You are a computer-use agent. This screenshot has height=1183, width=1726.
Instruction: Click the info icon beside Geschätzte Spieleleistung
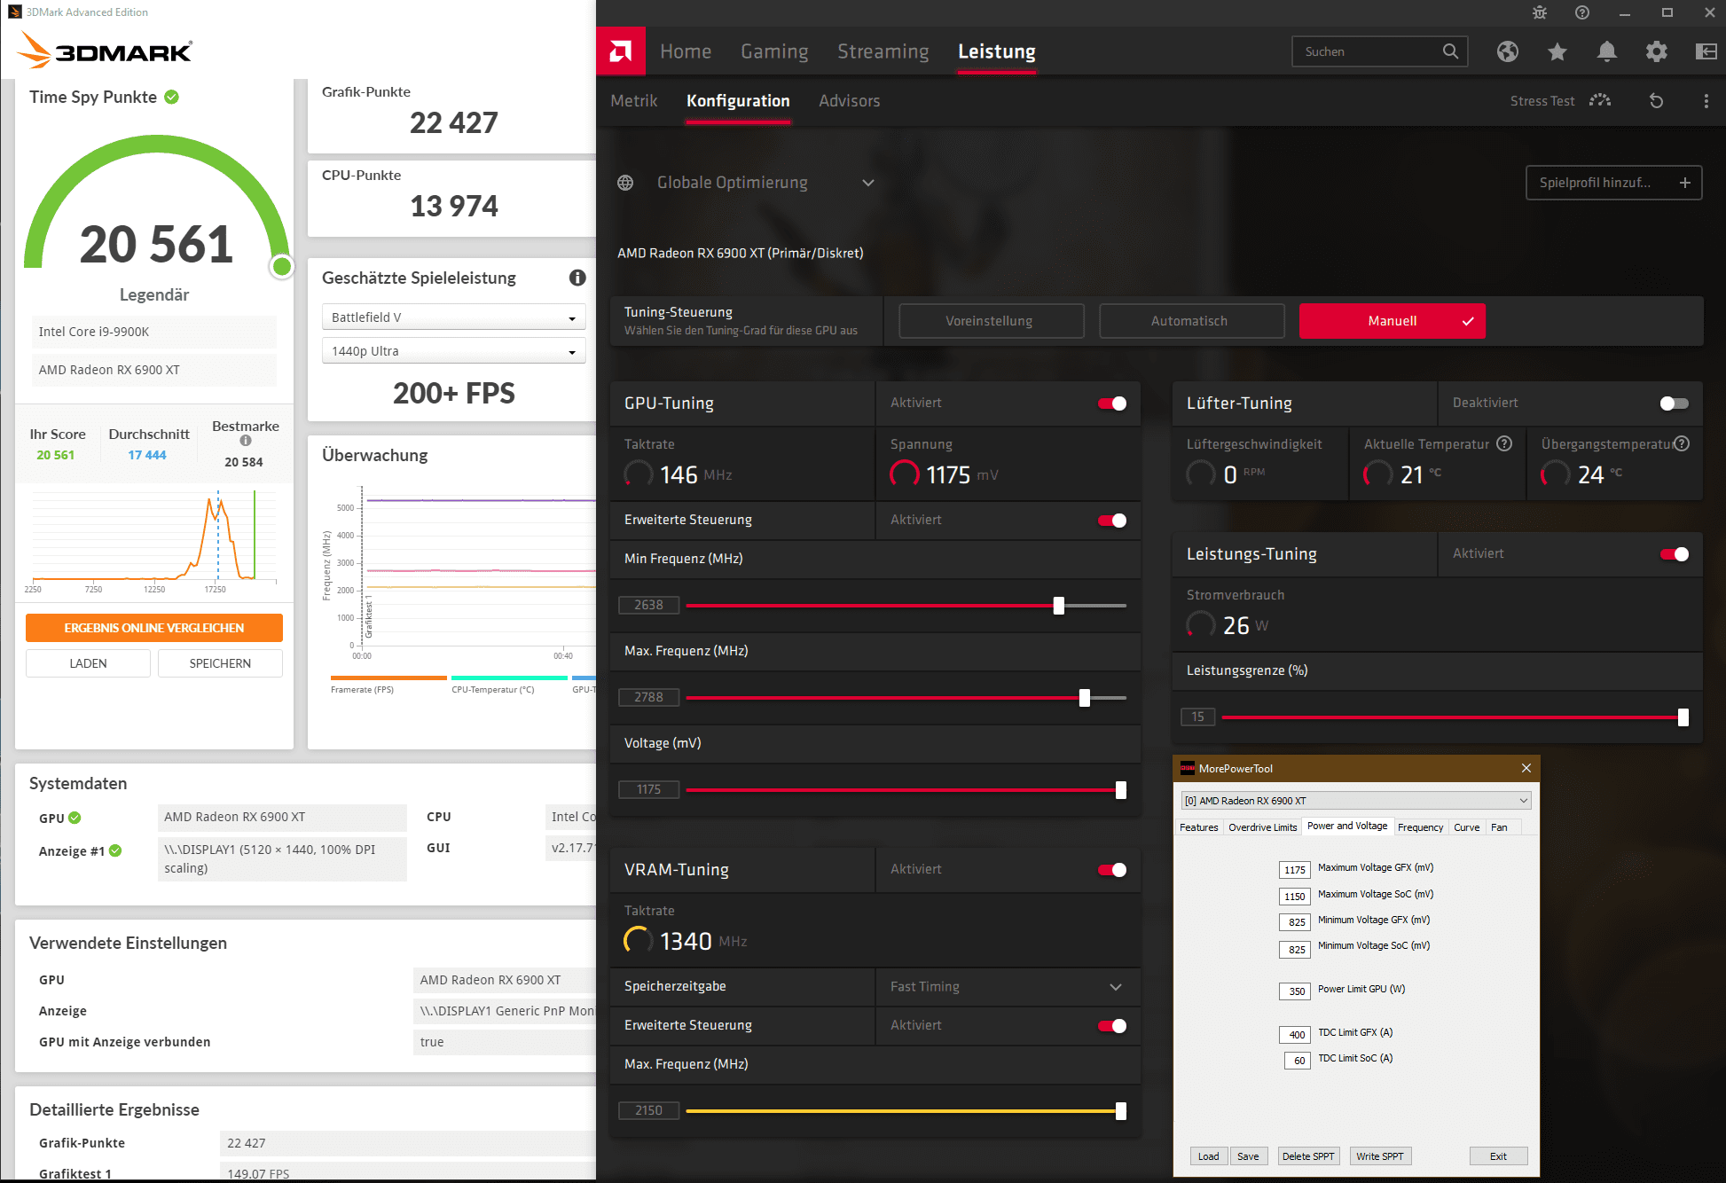click(577, 278)
